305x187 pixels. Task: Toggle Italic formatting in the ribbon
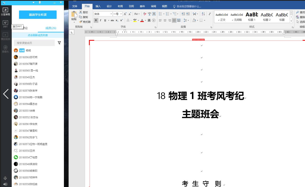(100, 20)
